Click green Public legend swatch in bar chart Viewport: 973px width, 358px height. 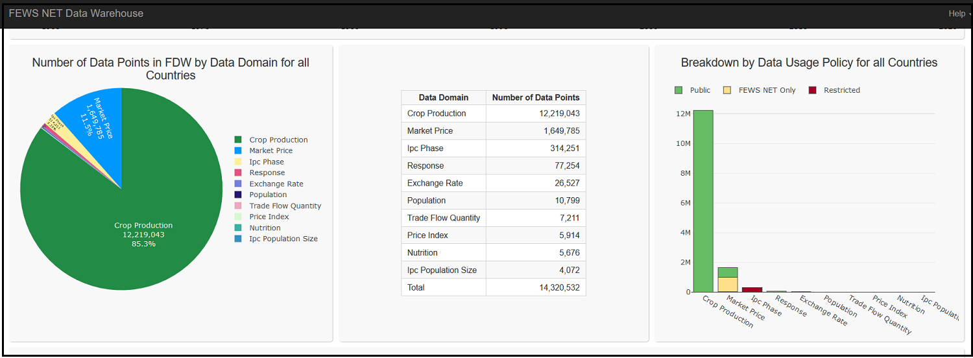[x=679, y=90]
